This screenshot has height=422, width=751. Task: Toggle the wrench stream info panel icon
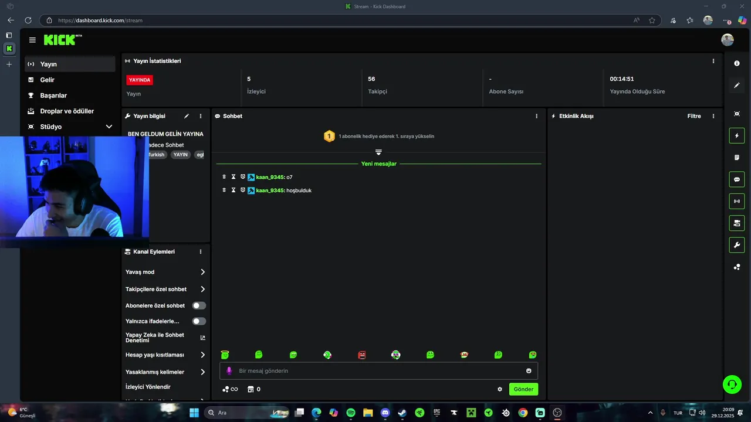(737, 244)
